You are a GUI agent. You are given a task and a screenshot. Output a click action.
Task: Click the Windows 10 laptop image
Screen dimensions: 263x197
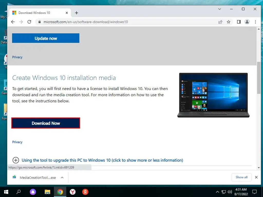pos(213,95)
